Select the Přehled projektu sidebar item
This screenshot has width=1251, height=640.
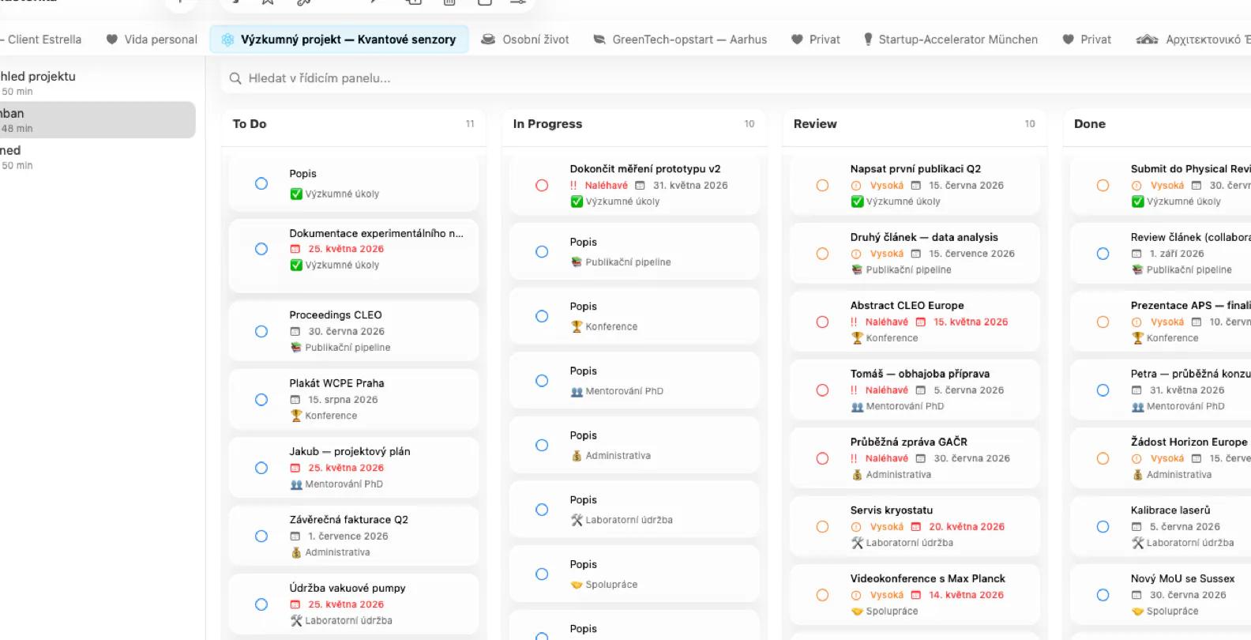(98, 82)
